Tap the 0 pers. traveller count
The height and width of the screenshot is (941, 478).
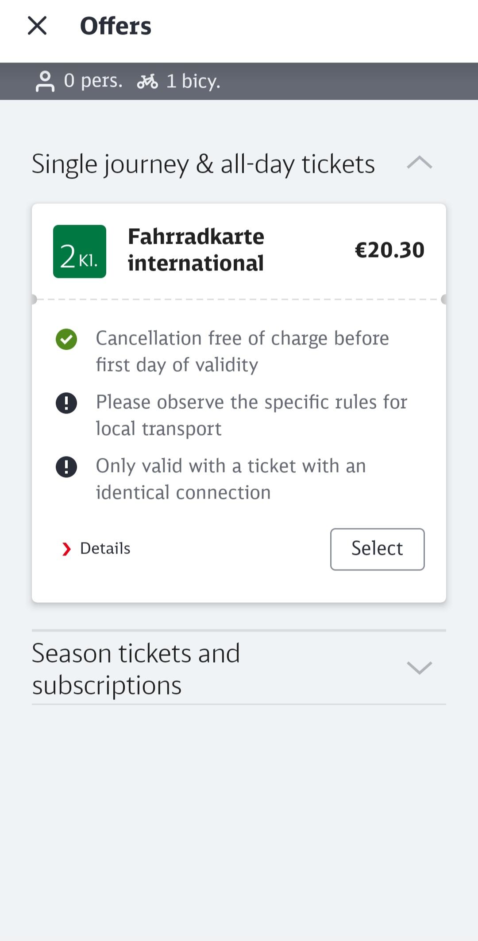[x=93, y=81]
